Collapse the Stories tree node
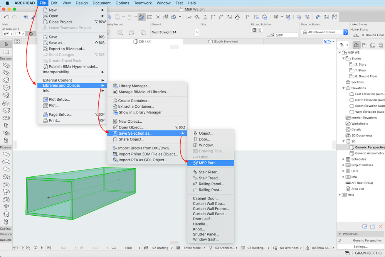The height and width of the screenshot is (257, 385). [x=343, y=59]
